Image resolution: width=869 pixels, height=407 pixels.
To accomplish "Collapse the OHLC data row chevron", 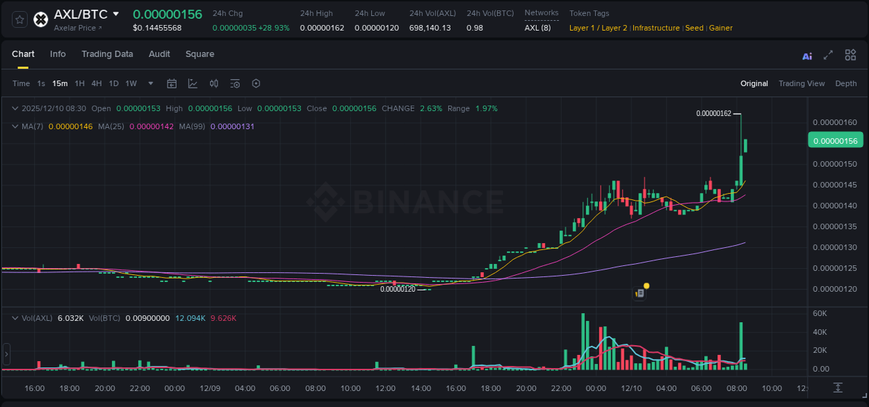I will pyautogui.click(x=15, y=108).
